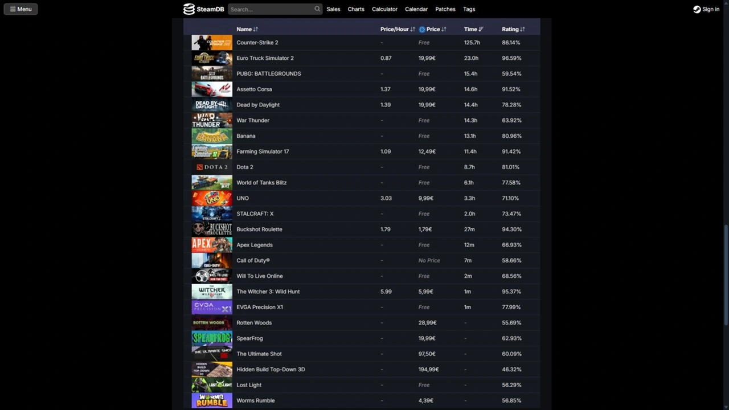Click Hidden Build price 194,99€
Screen dimensions: 729x410
(x=429, y=370)
